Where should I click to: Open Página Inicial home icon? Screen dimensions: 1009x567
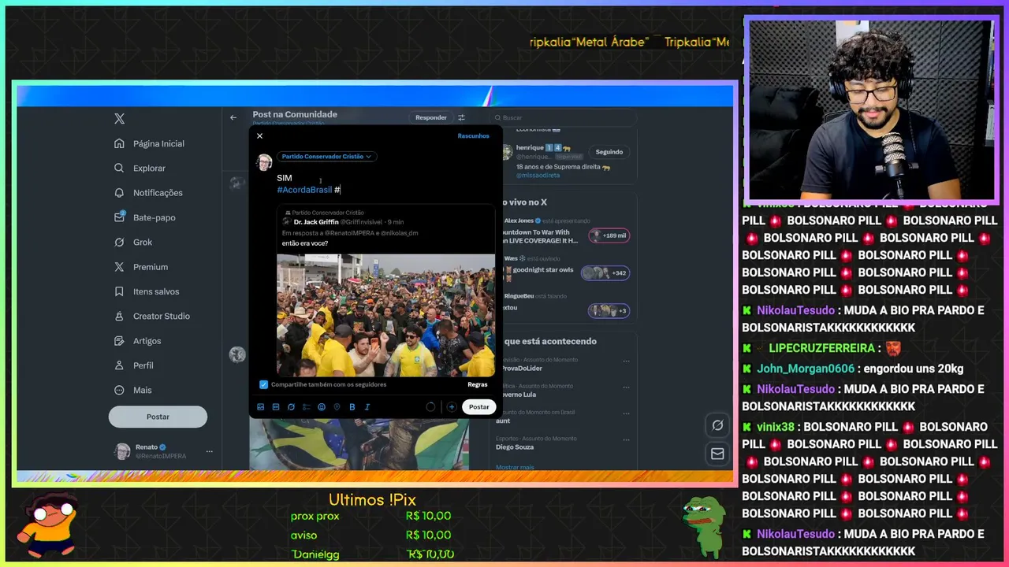(x=119, y=143)
